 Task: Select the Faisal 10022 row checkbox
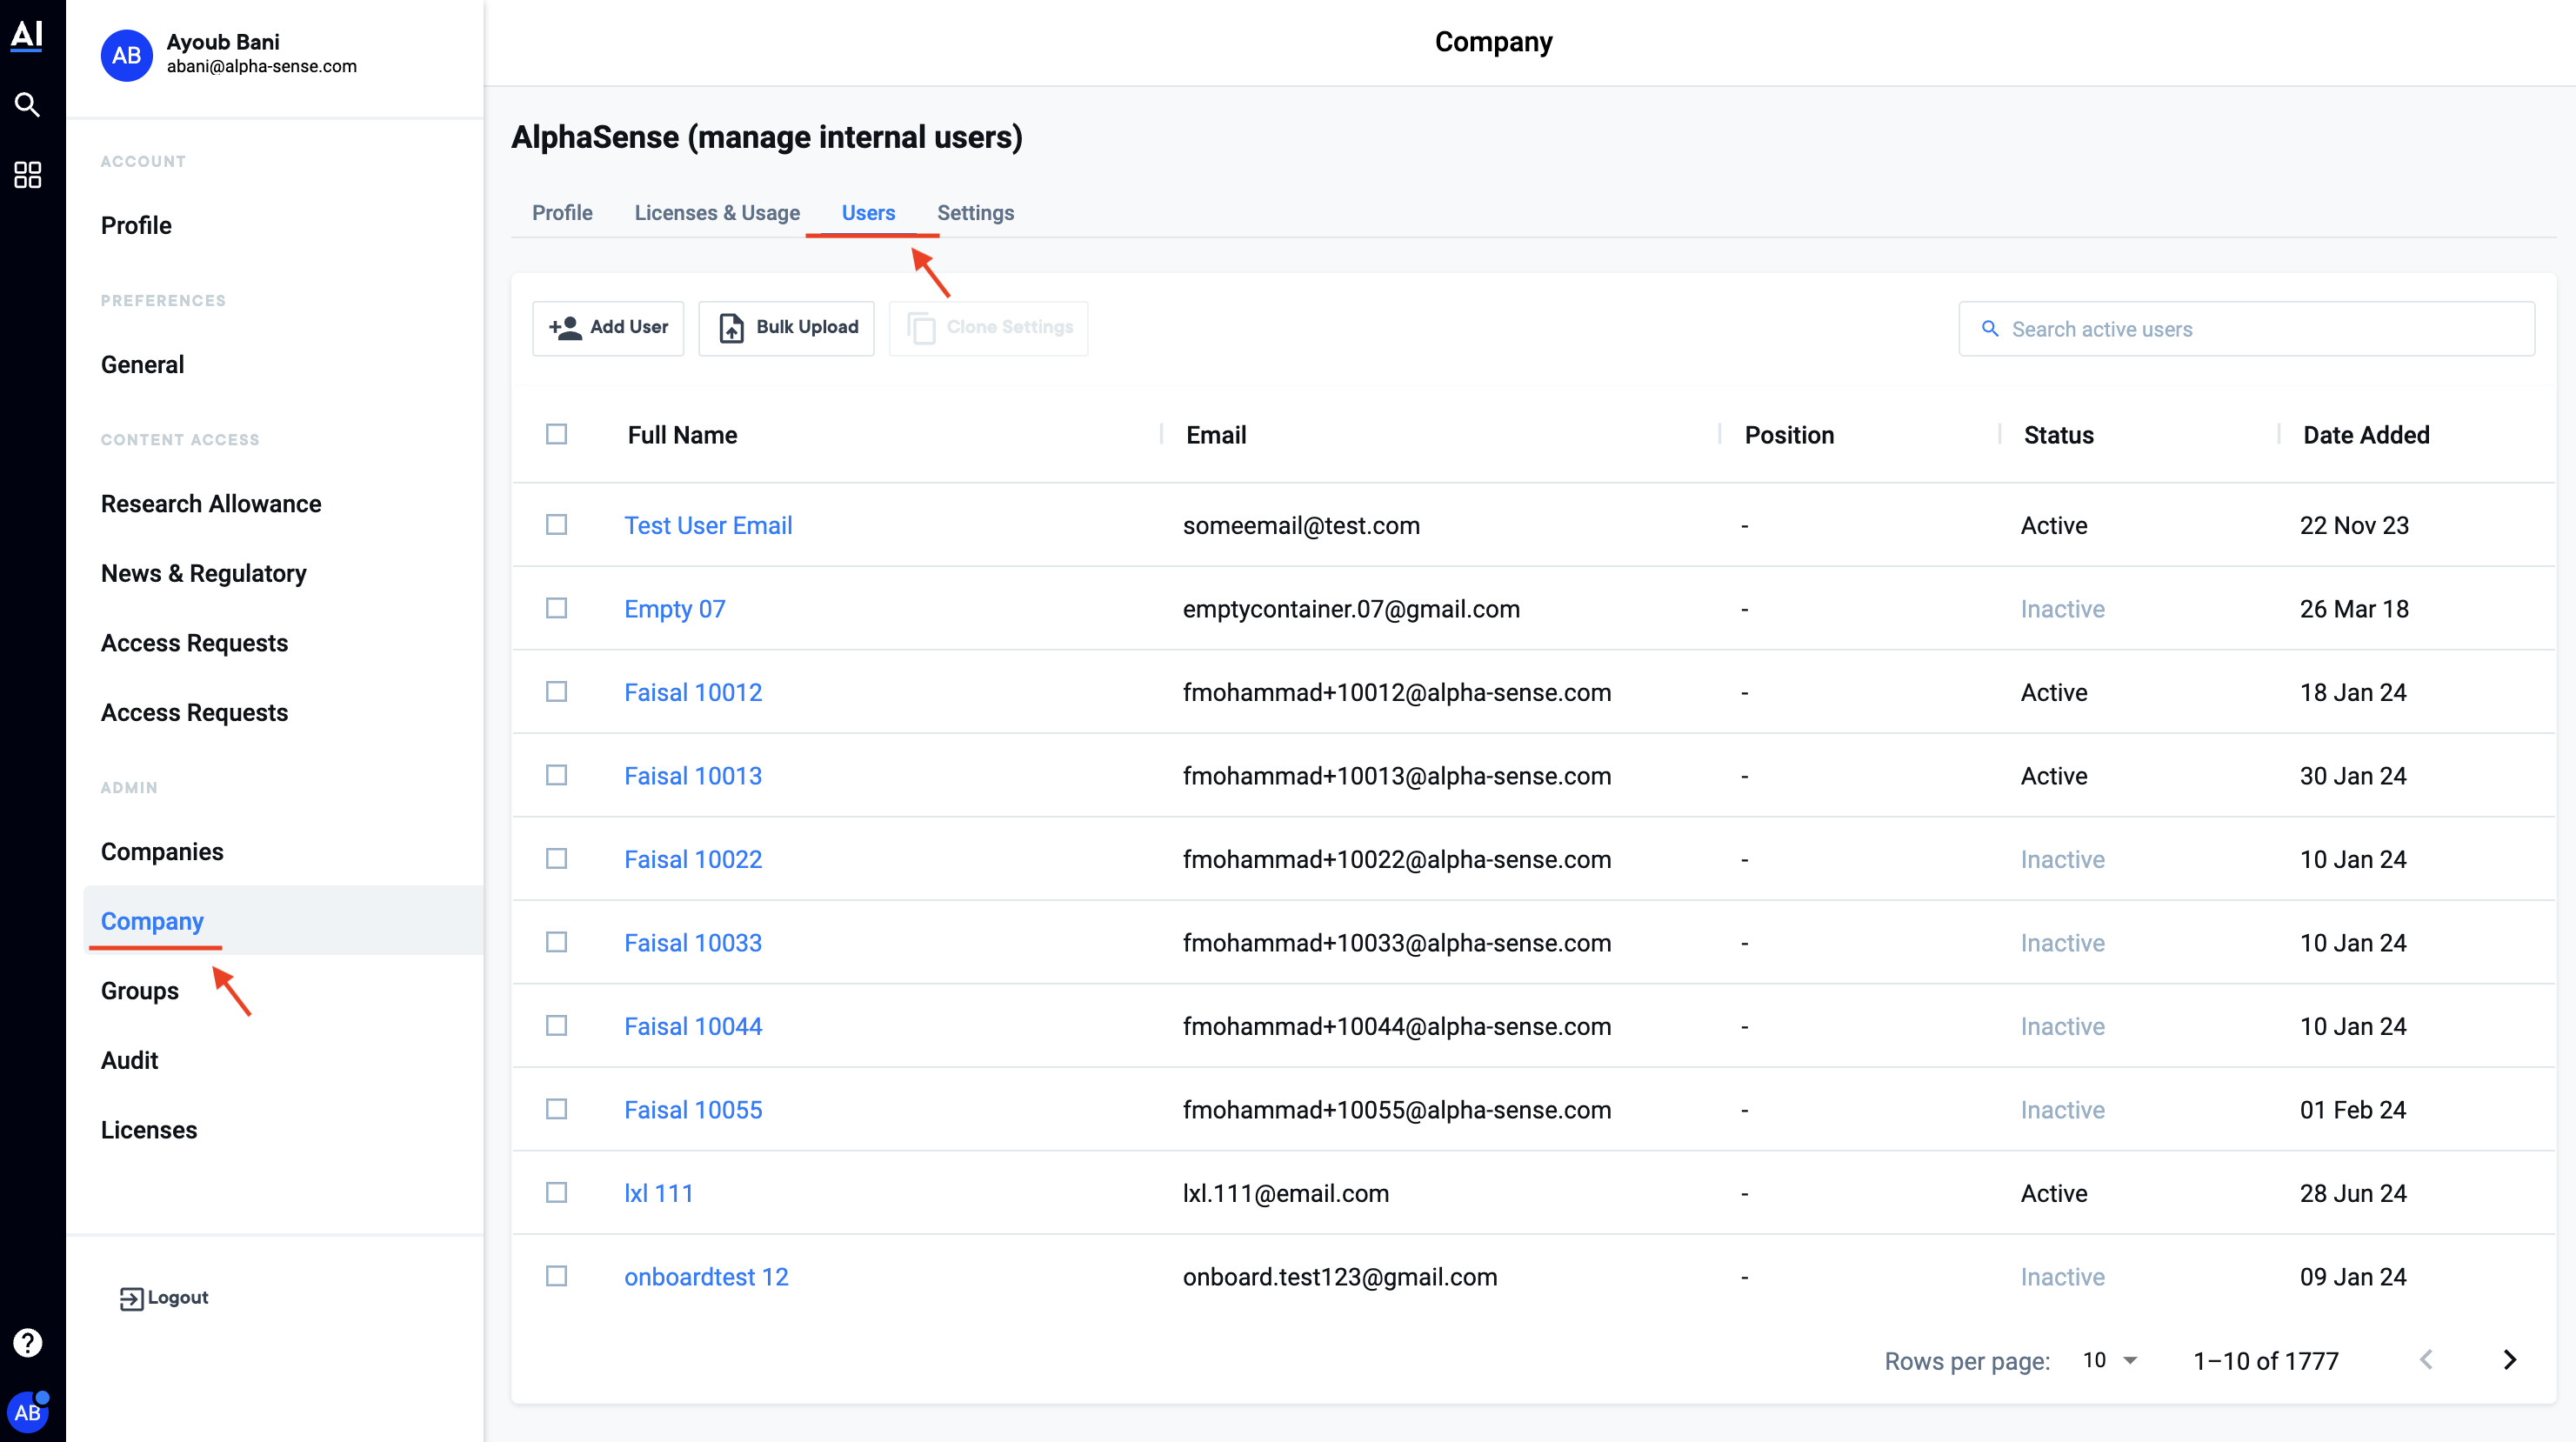(x=556, y=859)
